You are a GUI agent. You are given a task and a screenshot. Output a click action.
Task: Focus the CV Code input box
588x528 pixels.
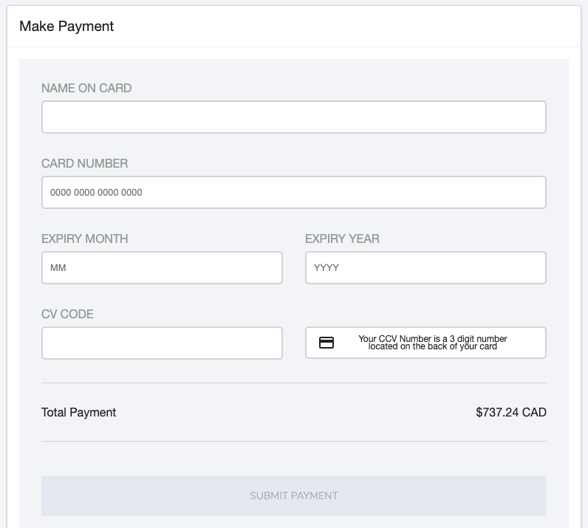(x=162, y=343)
